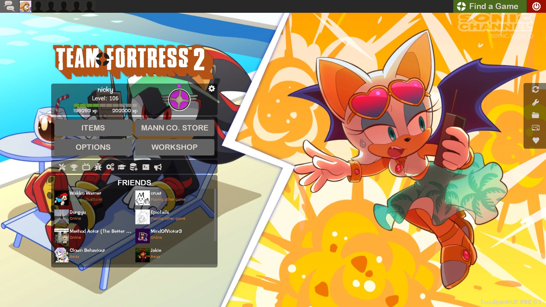Click the create server database-plus icon
546x307 pixels.
click(134, 167)
